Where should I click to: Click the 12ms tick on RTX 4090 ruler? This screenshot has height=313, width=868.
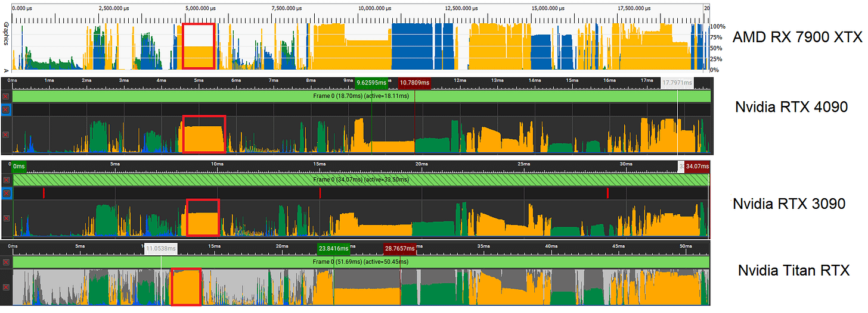(x=459, y=80)
